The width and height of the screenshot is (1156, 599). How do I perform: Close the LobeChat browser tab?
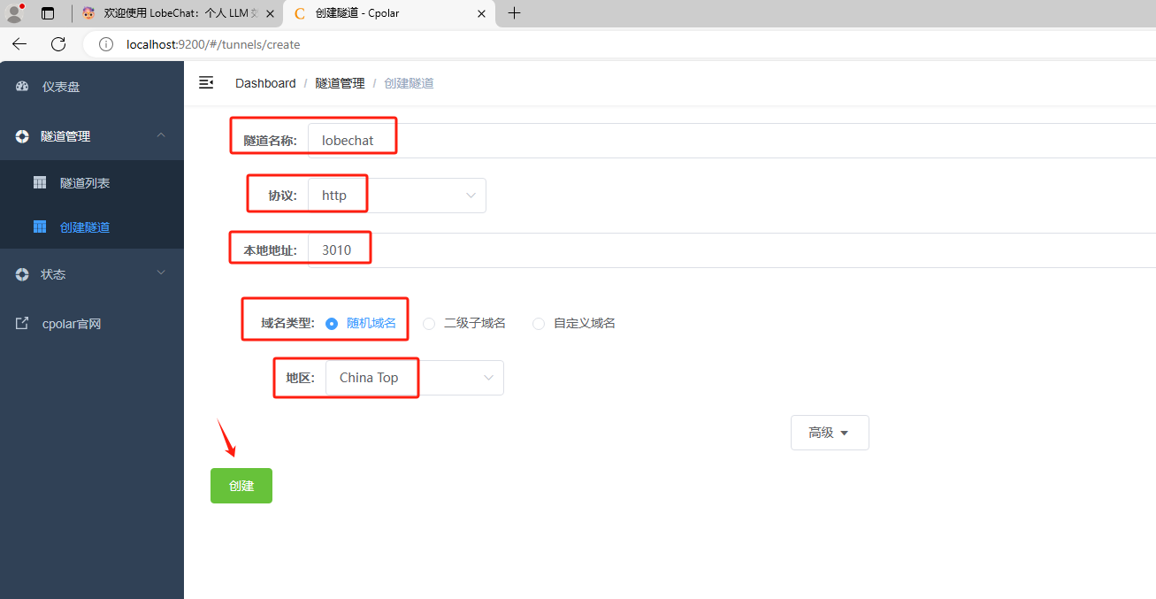pos(270,13)
